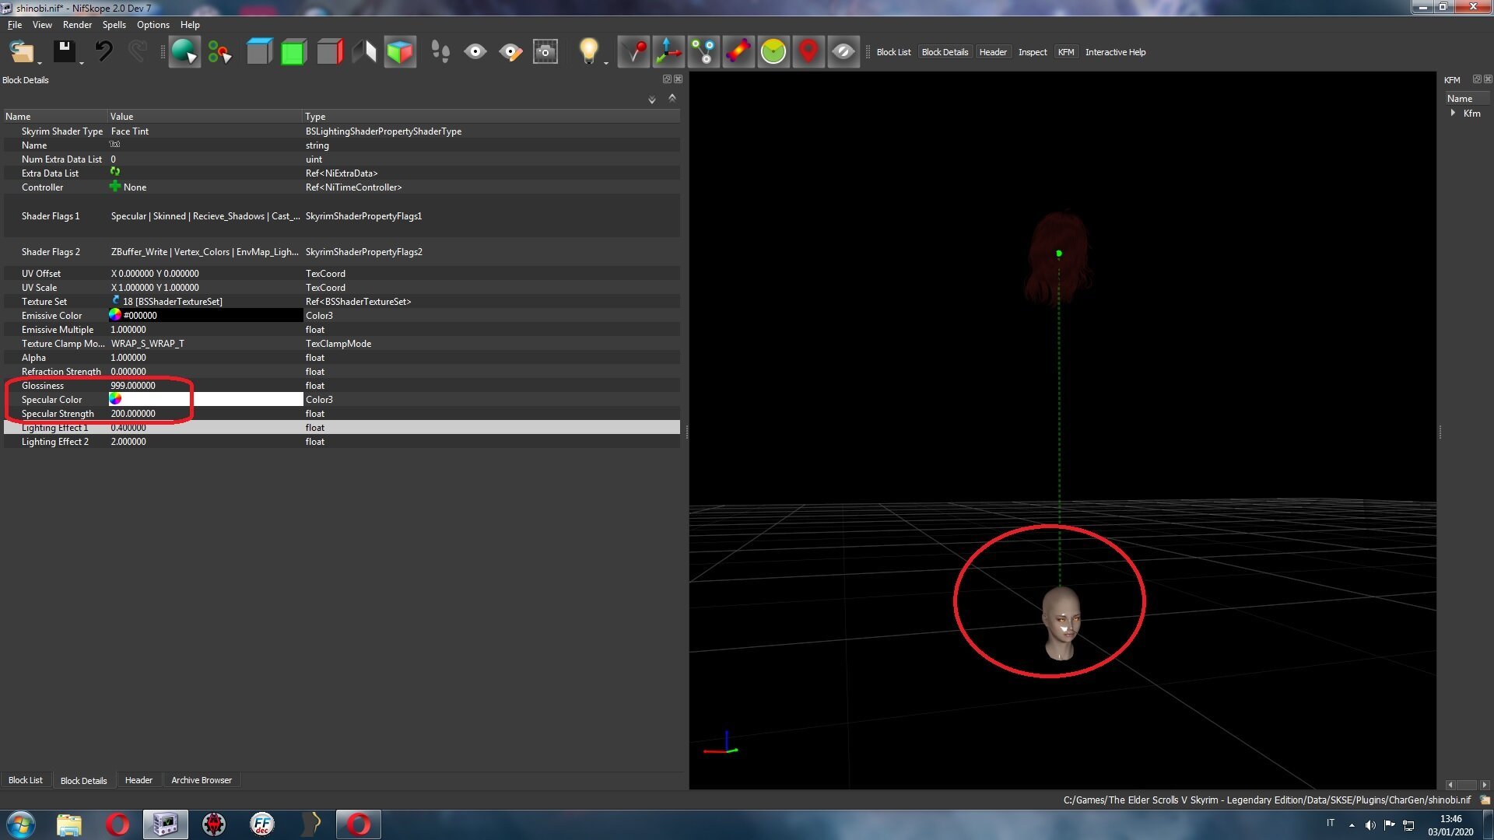Open dropdown arrow next to Save icon

[81, 62]
